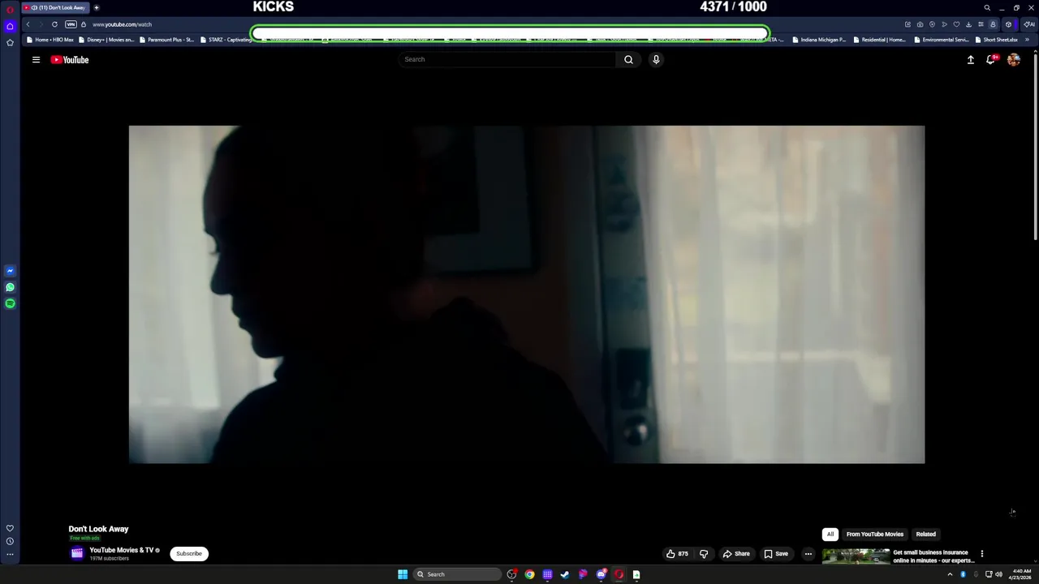This screenshot has width=1039, height=584.
Task: Expand the bookmarks overflow chevron
Action: coord(1027,40)
